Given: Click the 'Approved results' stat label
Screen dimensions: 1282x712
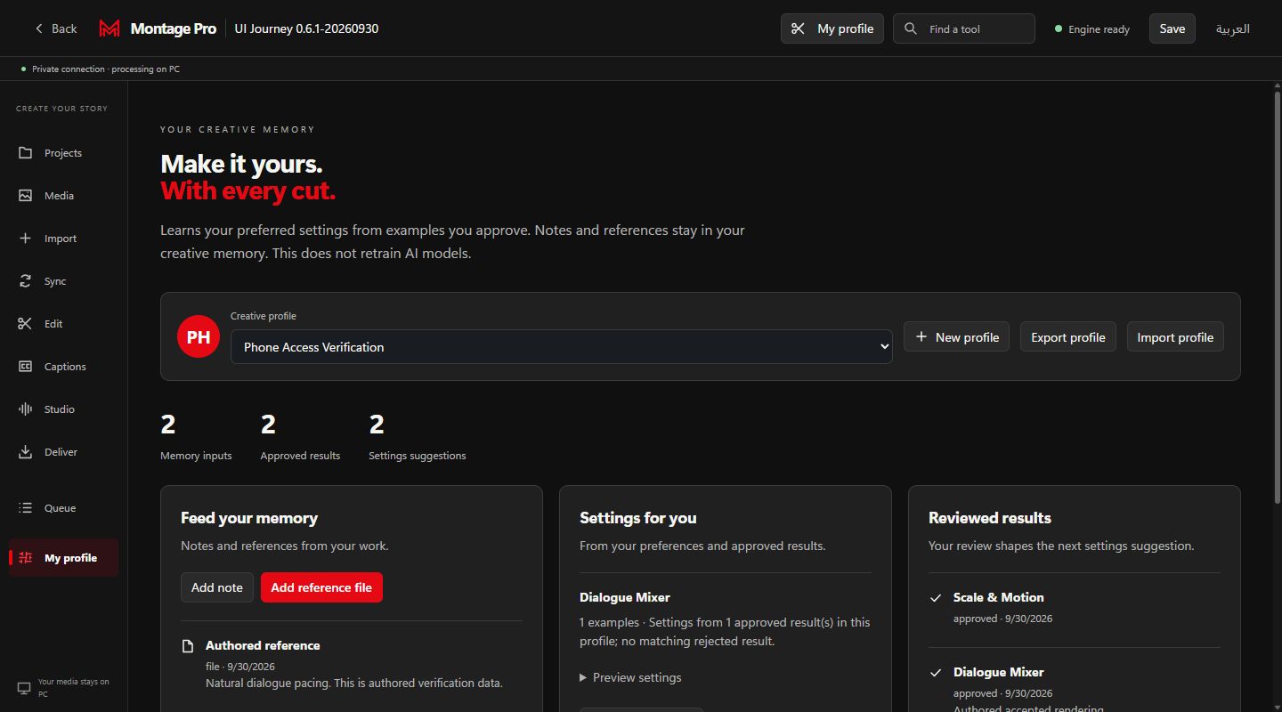Looking at the screenshot, I should [x=300, y=456].
